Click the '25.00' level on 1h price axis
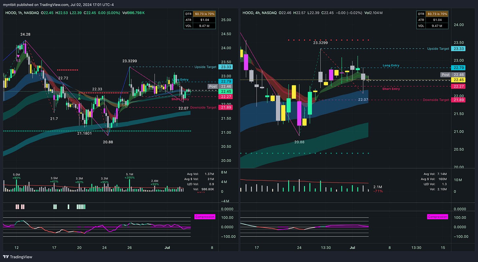This screenshot has height=262, width=478. click(227, 20)
